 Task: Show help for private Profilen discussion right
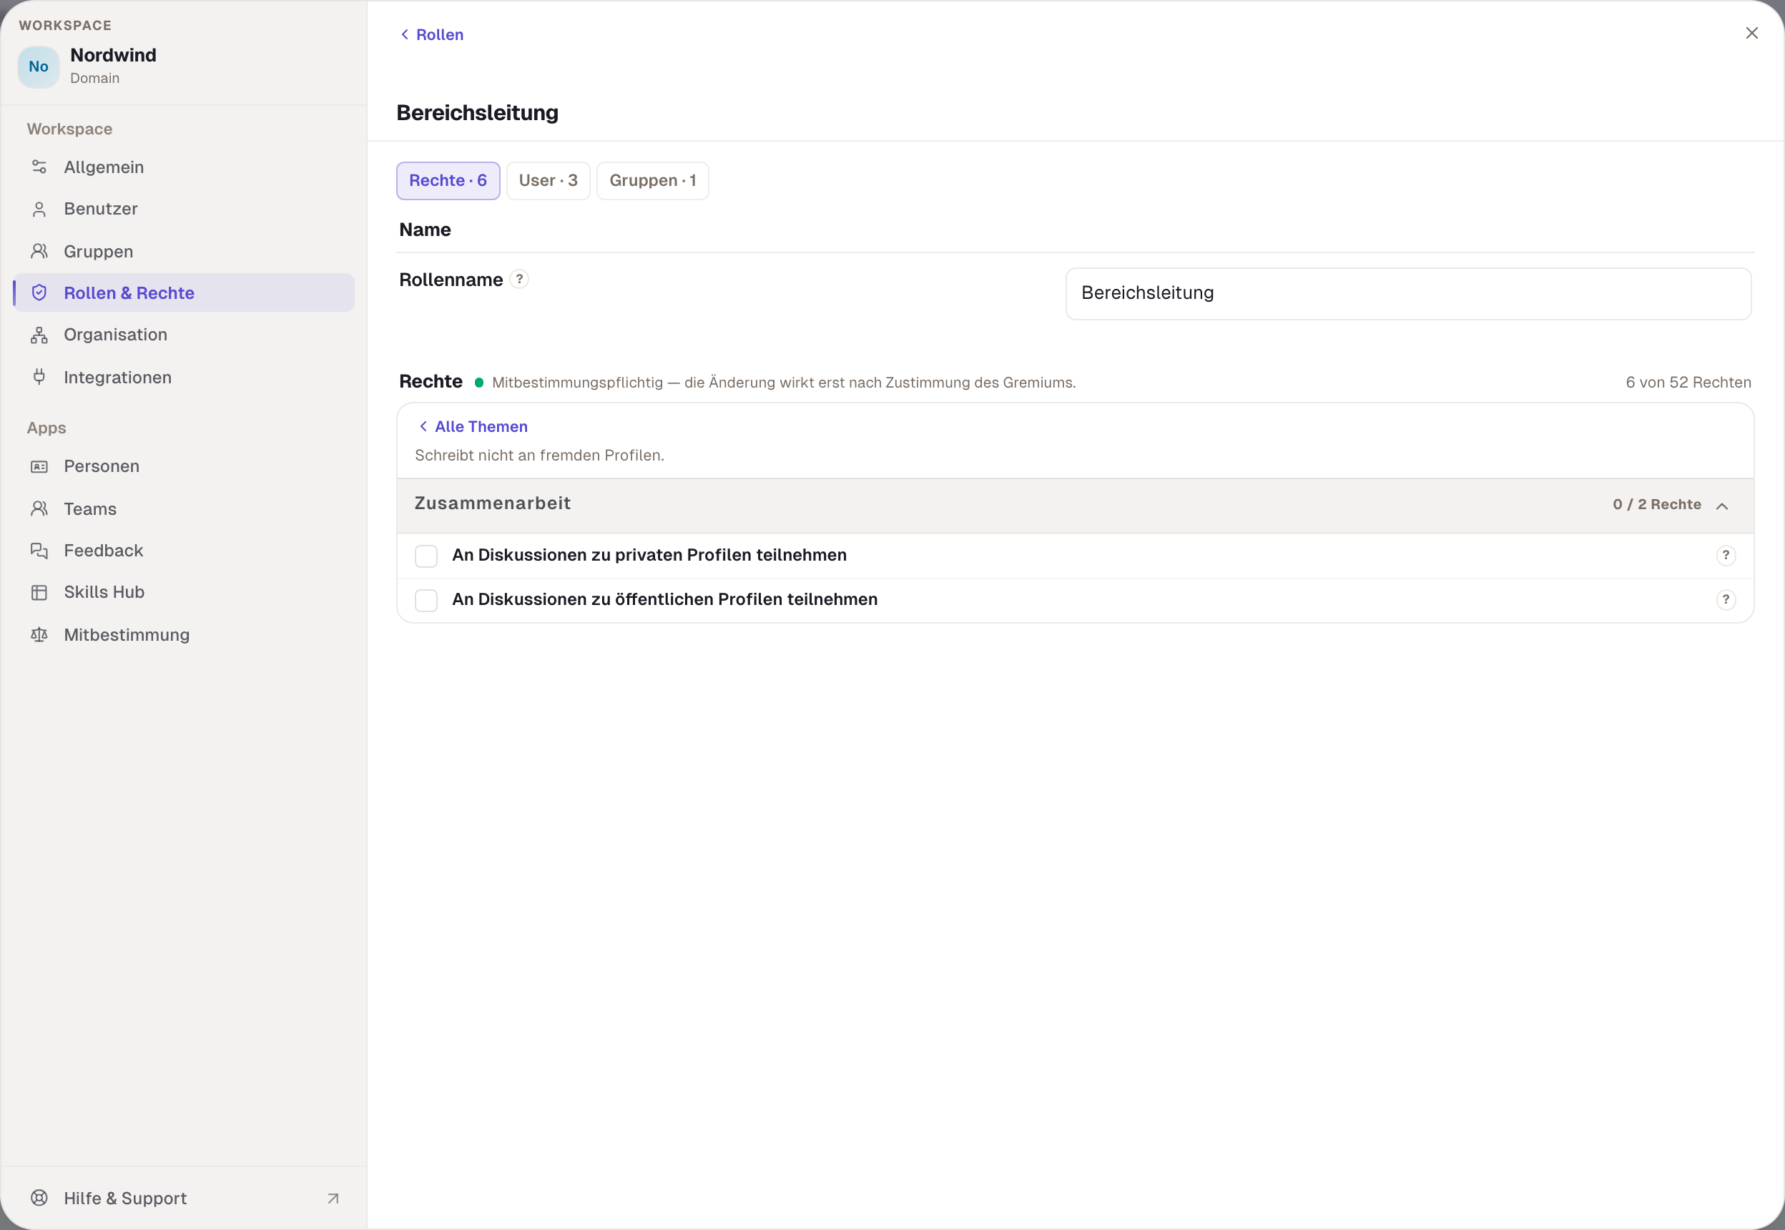tap(1726, 555)
